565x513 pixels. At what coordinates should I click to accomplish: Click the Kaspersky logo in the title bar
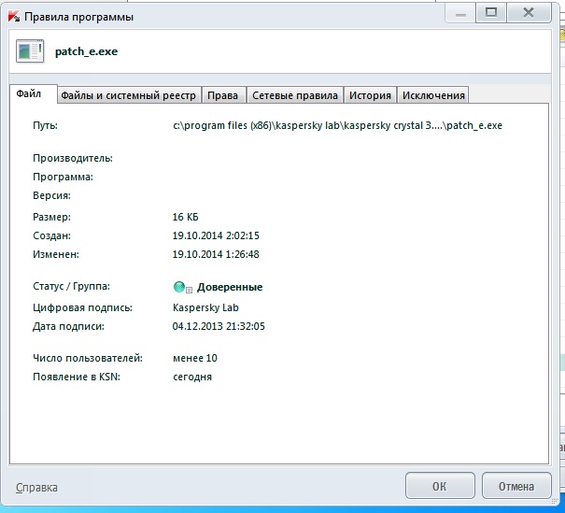[x=12, y=17]
